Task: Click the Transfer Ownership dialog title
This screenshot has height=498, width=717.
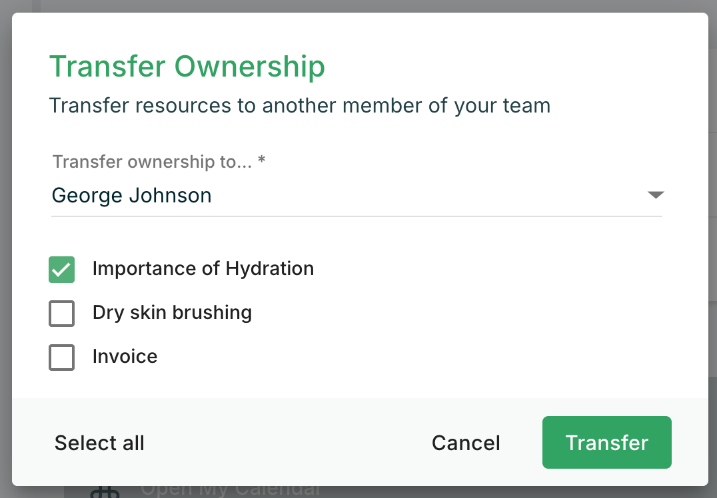Action: point(187,66)
